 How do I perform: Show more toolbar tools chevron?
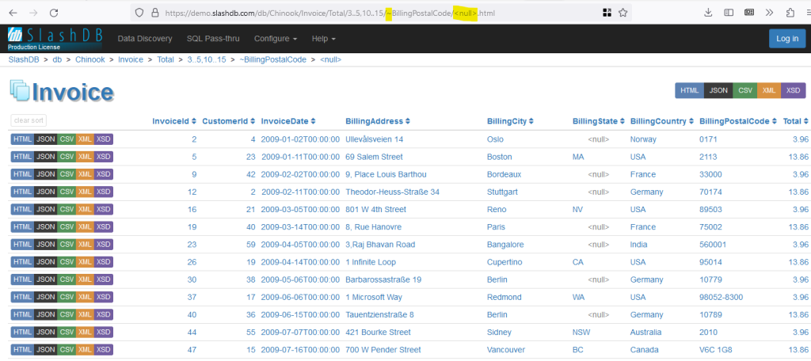pos(769,13)
